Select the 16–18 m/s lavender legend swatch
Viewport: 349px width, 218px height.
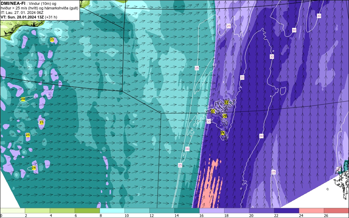[212, 211]
